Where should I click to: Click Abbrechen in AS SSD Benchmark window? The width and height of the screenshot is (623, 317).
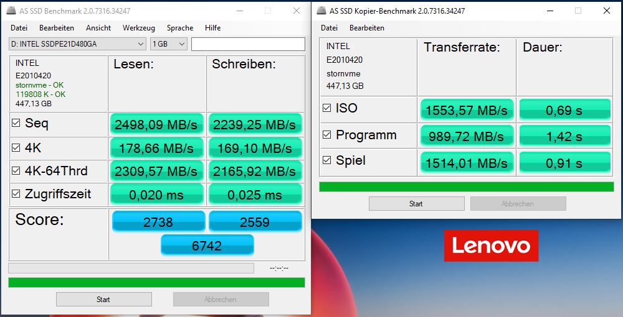point(221,300)
